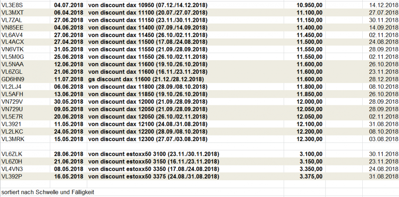This screenshot has height=197, width=399.
Task: Click the 3.100,00 threshold cell
Action: click(312, 155)
